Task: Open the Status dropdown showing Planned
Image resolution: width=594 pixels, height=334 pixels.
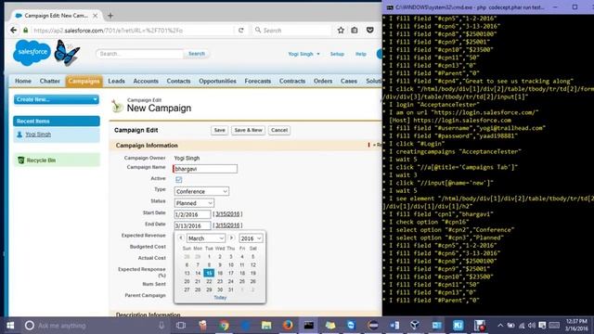Action: pyautogui.click(x=194, y=203)
